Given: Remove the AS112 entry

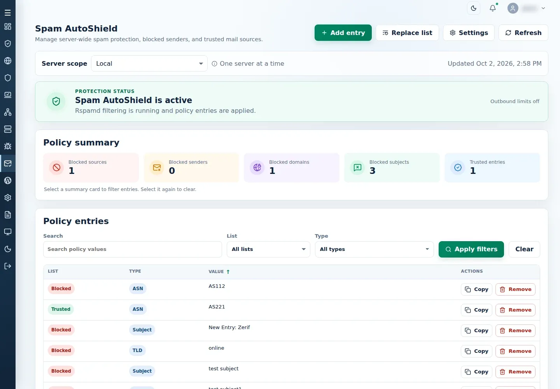Looking at the screenshot, I should point(515,289).
